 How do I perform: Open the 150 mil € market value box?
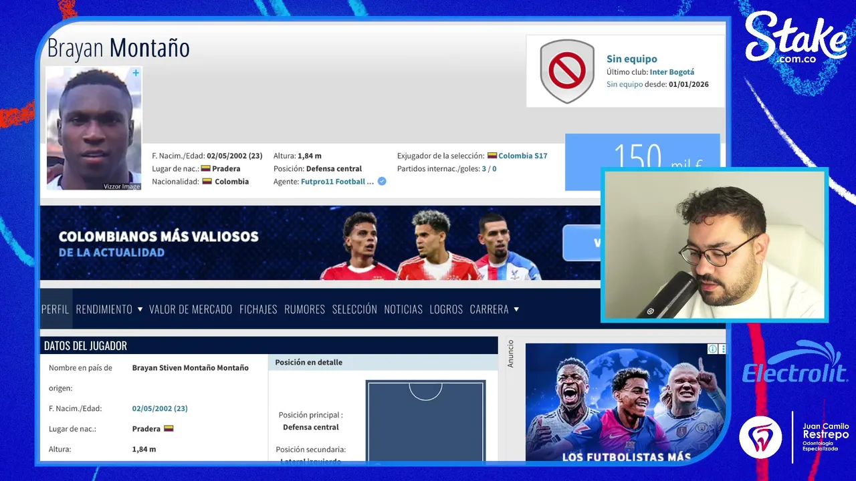point(642,161)
